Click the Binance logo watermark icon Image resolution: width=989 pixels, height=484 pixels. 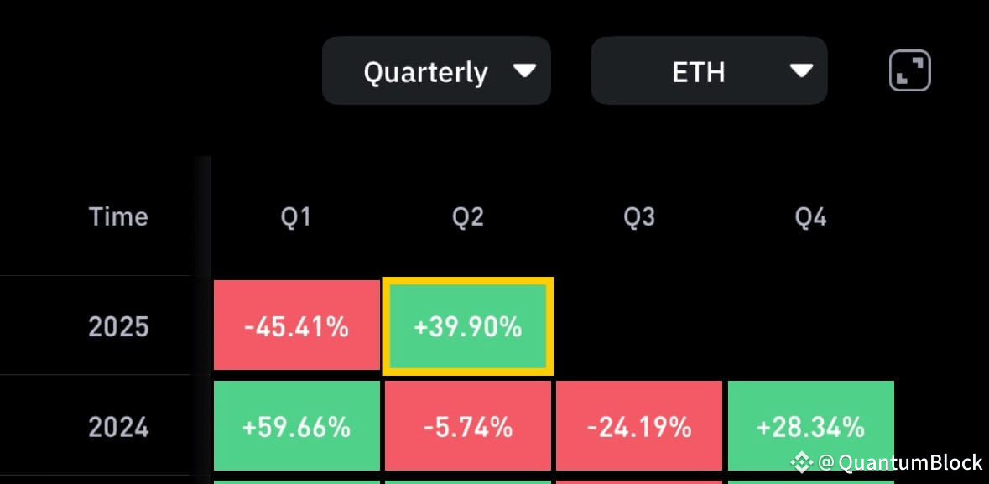tap(802, 462)
